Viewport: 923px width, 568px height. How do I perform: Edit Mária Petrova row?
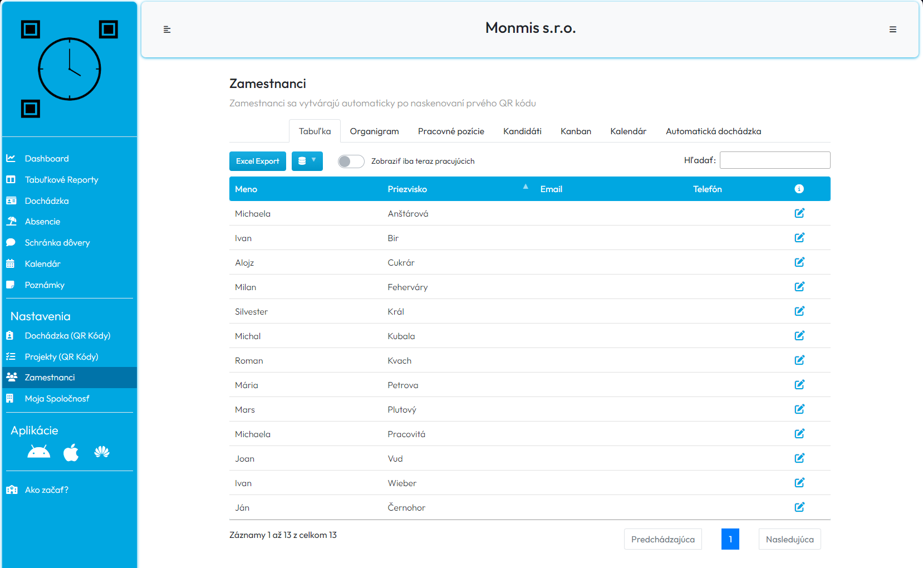click(x=799, y=385)
